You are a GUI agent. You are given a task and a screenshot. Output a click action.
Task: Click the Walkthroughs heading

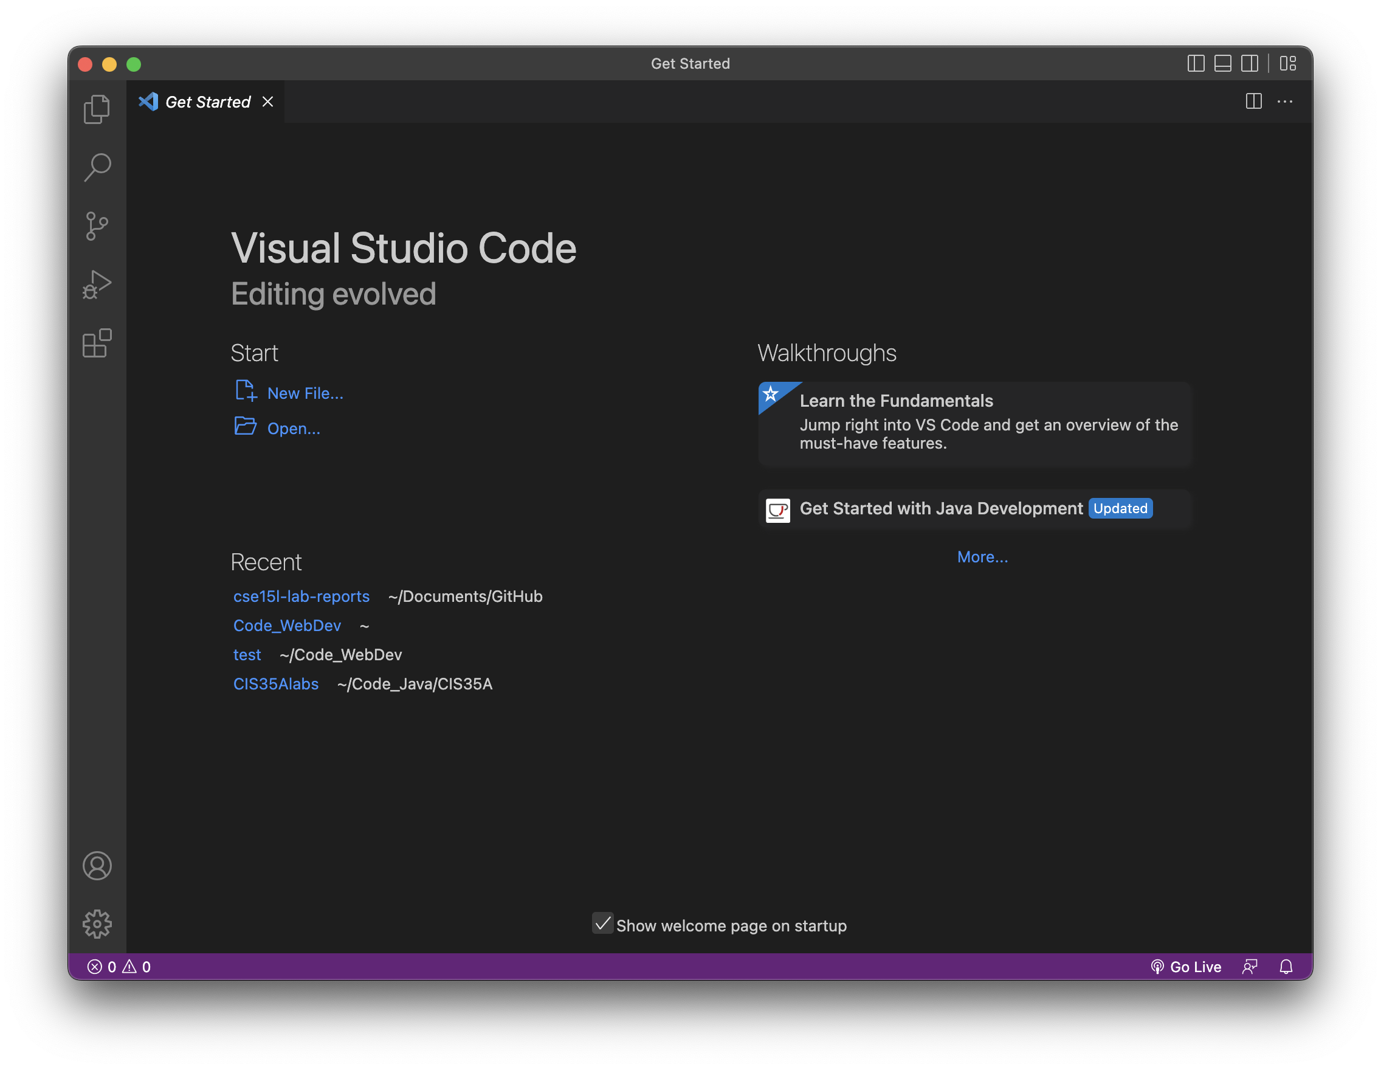[827, 353]
